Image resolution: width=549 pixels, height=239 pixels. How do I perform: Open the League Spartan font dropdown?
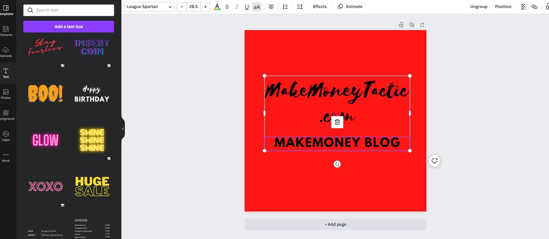[x=149, y=7]
